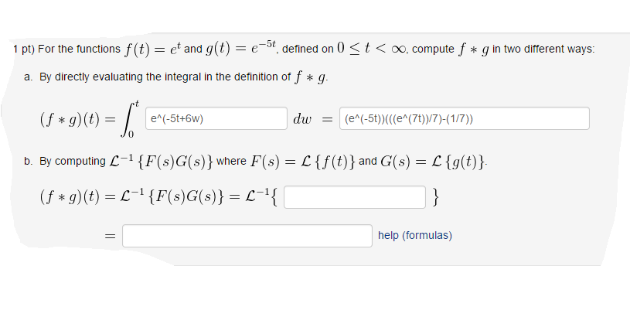
Task: Click the equals sign before the final answer box
Action: click(x=109, y=236)
